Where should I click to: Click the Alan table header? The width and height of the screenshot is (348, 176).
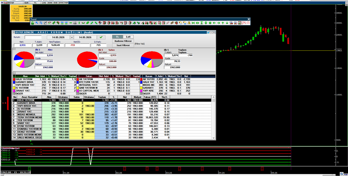click(x=25, y=76)
